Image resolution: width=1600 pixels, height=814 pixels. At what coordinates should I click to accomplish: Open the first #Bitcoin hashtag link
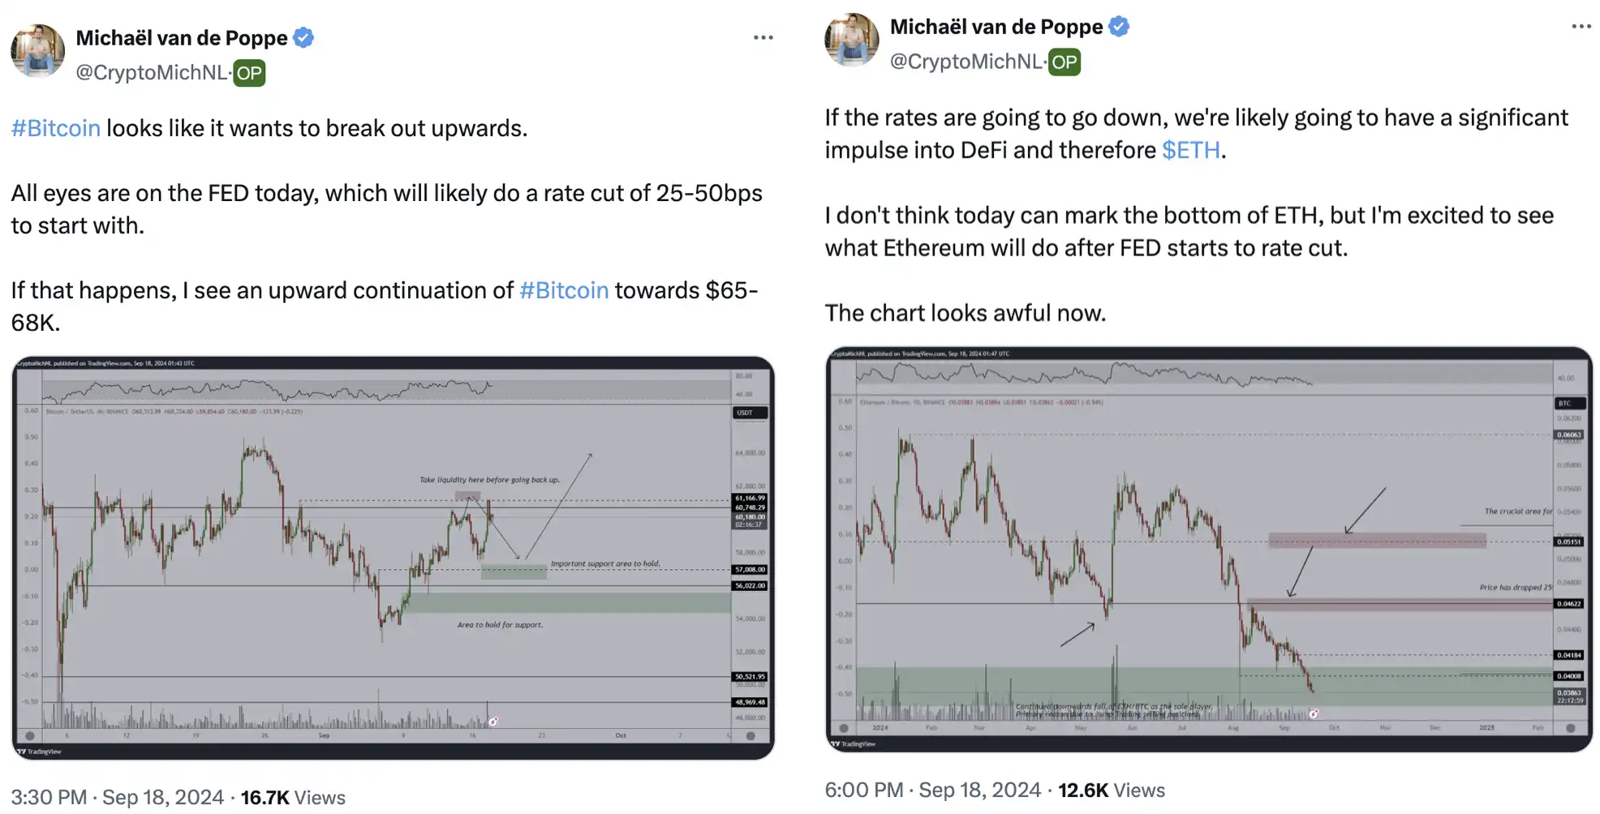pos(56,128)
